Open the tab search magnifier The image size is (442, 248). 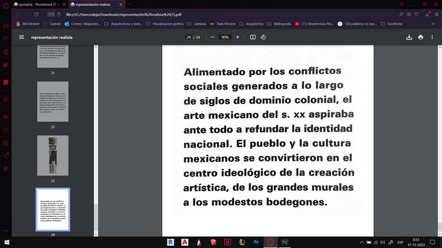(402, 4)
